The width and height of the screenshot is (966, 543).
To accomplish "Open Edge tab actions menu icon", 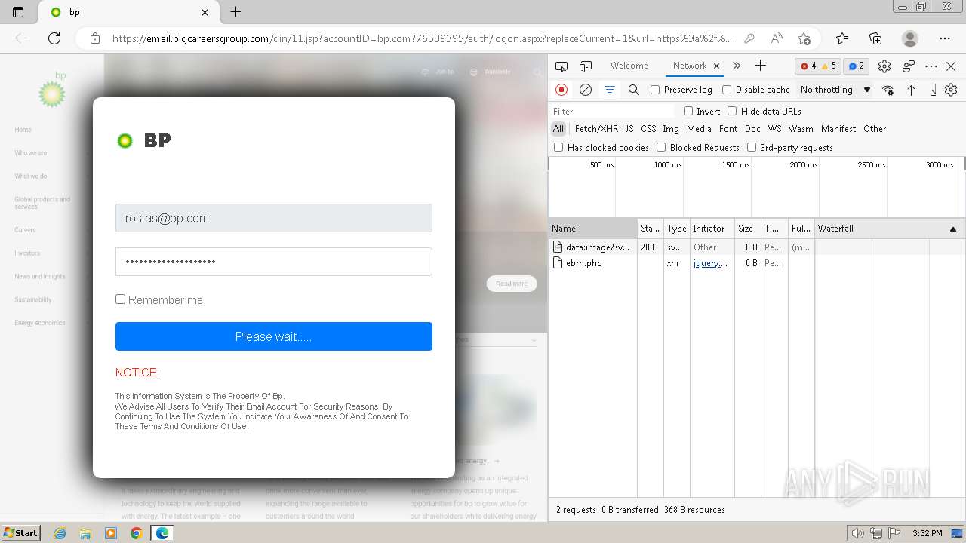I will point(18,12).
